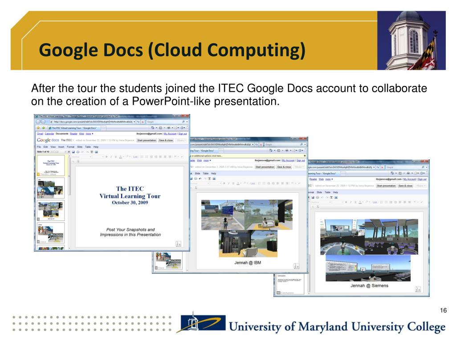Click Print icon in Jennah @ Siemens window

click(x=317, y=197)
